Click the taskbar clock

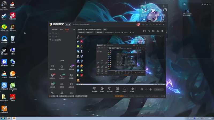click(209, 118)
